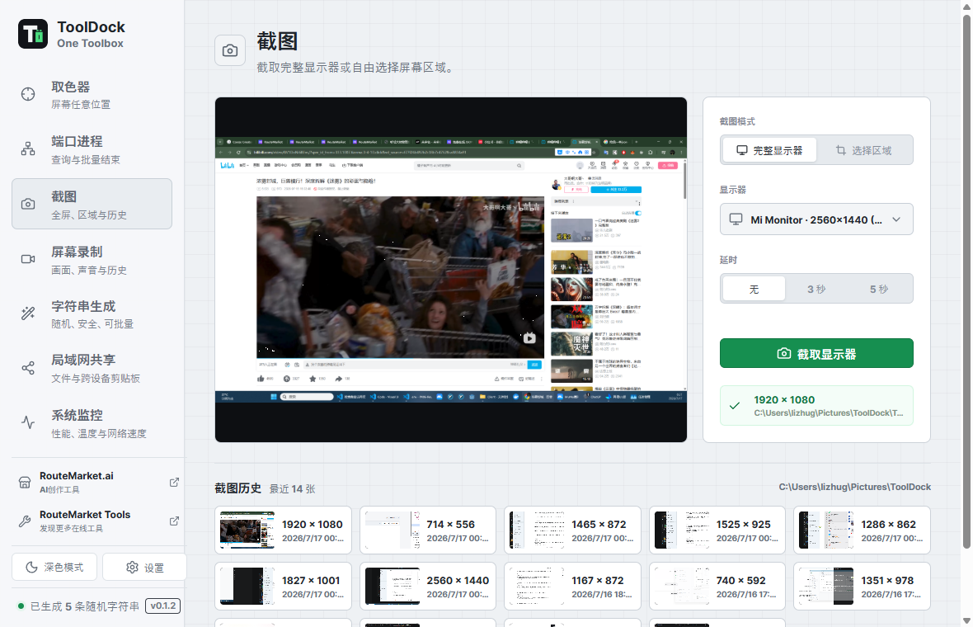Open the 屏幕录制 screen recording tool

[92, 260]
